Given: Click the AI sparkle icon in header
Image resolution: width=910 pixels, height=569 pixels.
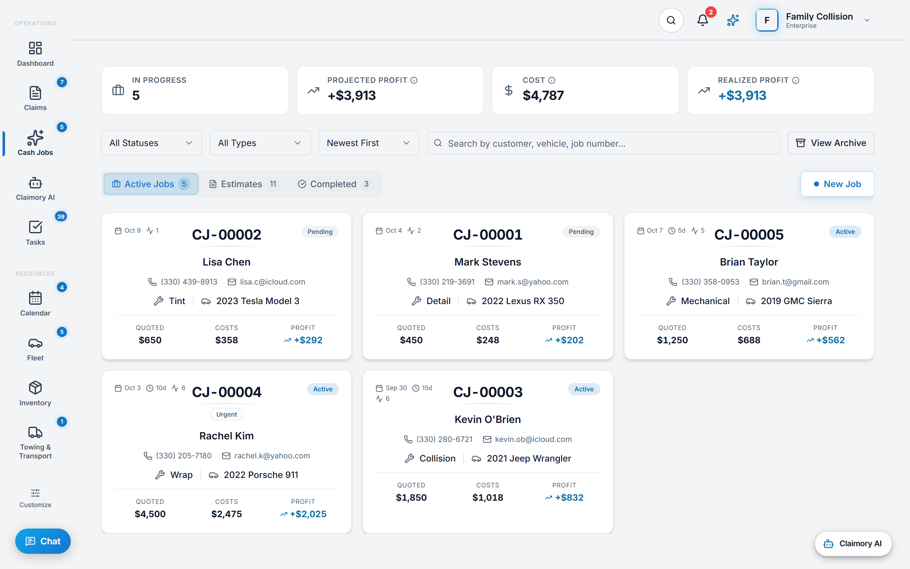Looking at the screenshot, I should point(733,20).
